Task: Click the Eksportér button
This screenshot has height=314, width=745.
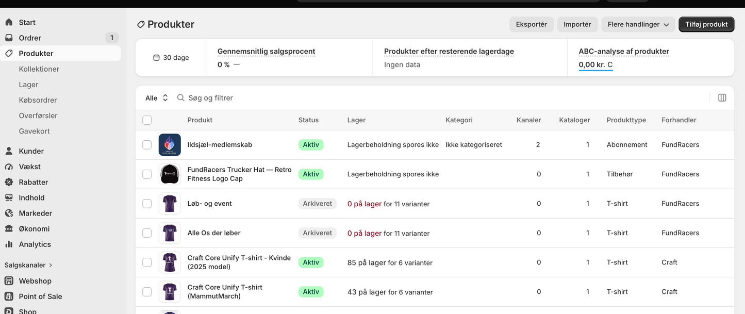Action: click(532, 24)
